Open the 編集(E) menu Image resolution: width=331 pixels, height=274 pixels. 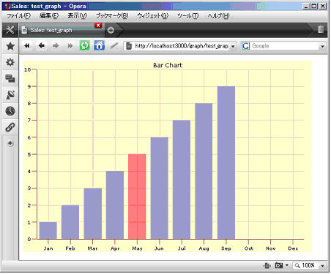click(x=49, y=16)
